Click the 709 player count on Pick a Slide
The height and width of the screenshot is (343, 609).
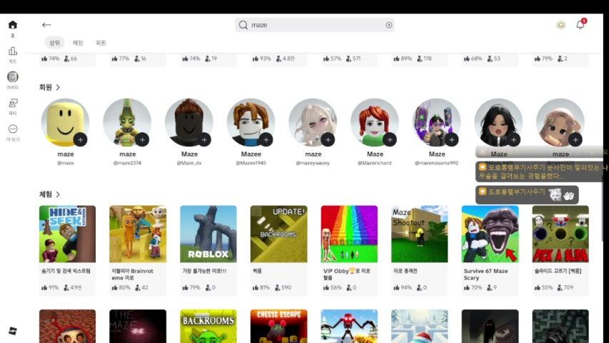565,287
